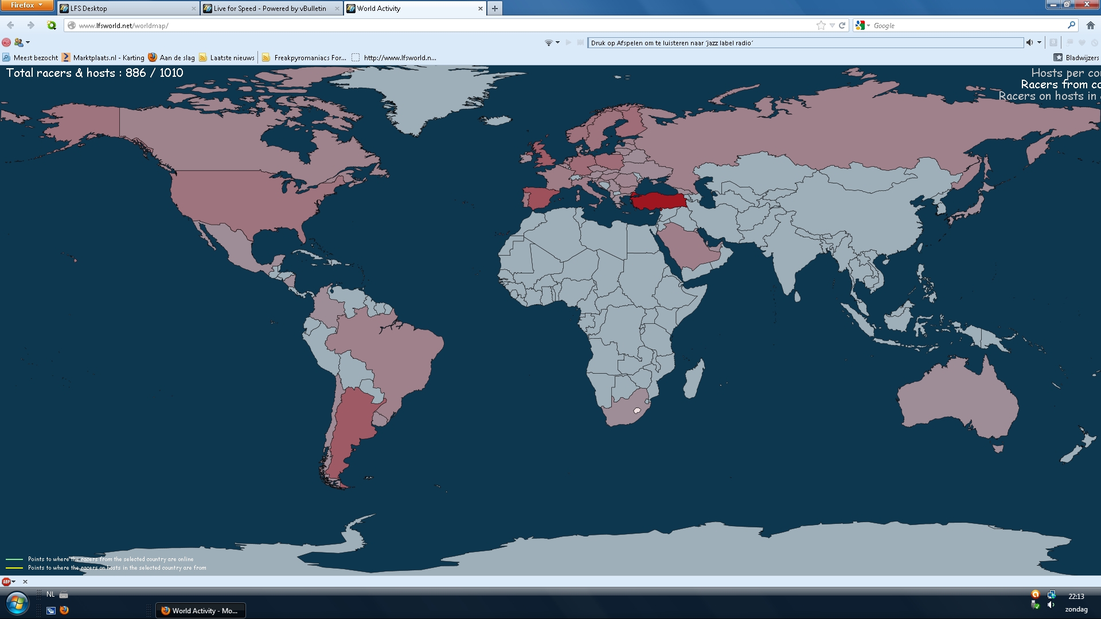1101x619 pixels.
Task: Open the orange Firefox menu button
Action: pyautogui.click(x=26, y=5)
